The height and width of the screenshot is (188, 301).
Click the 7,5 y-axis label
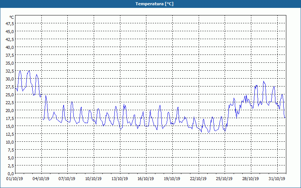point(11,150)
